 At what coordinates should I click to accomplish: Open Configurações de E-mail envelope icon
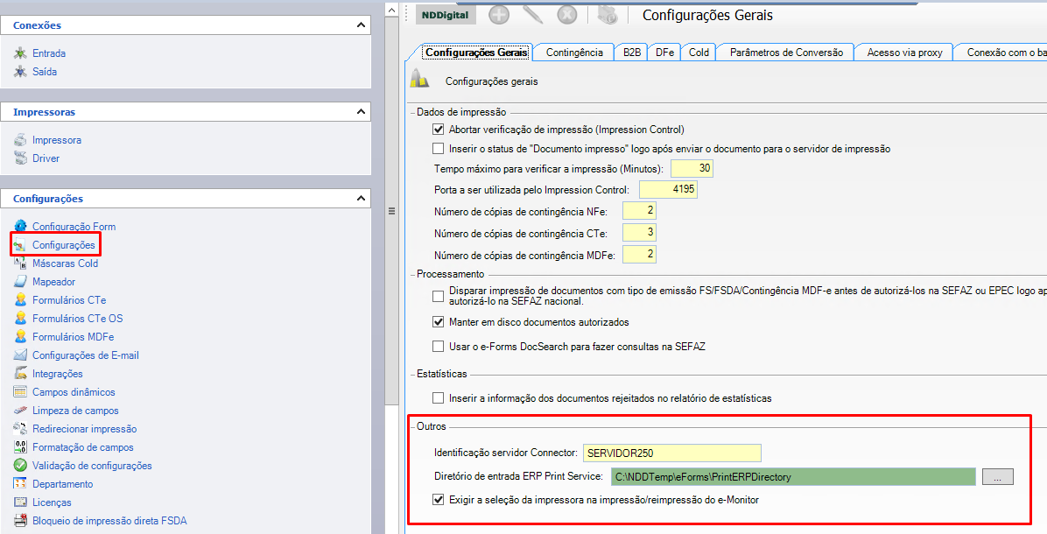[20, 355]
